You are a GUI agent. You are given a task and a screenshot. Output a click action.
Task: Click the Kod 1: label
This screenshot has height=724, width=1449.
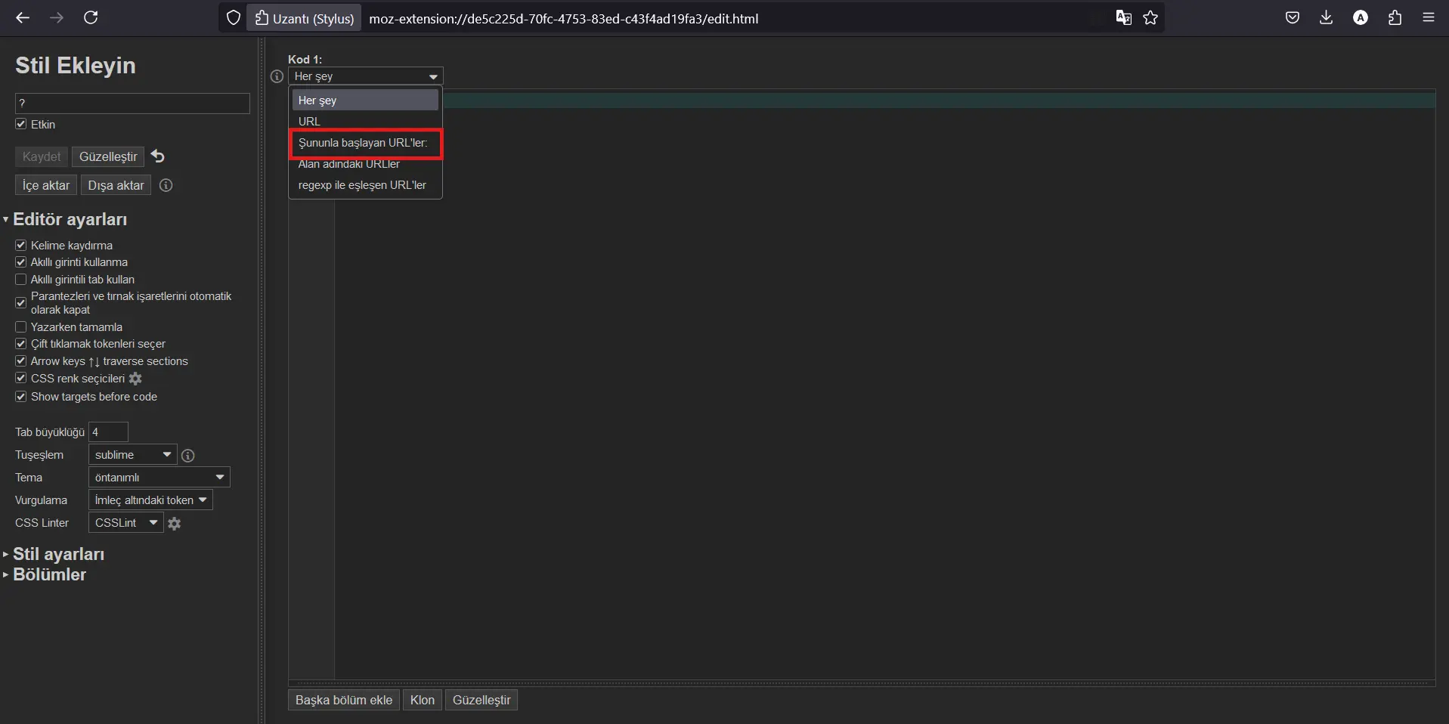point(305,59)
